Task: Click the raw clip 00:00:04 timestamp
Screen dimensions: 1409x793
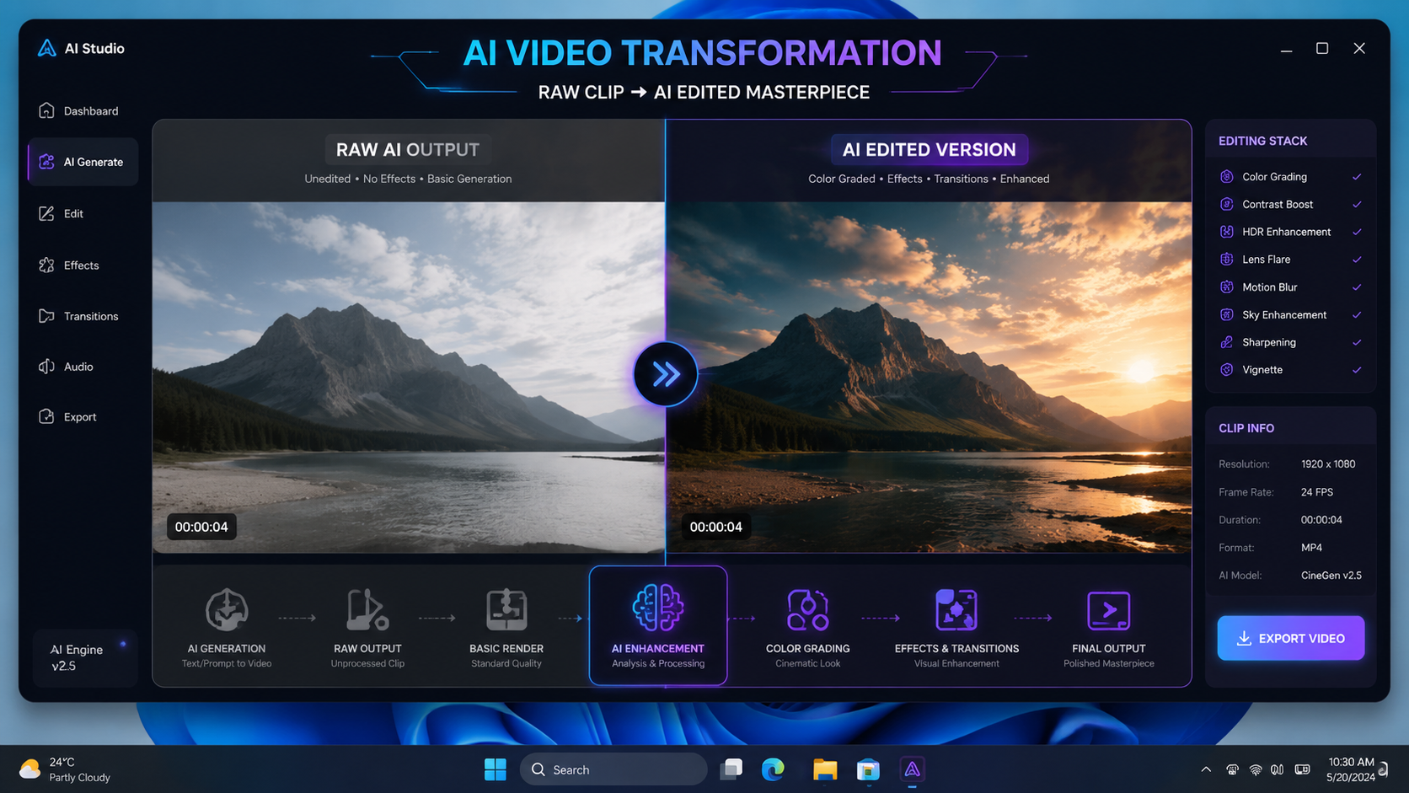Action: pos(201,527)
